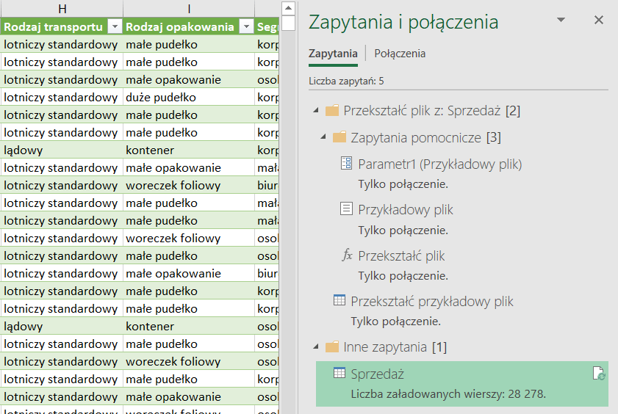The width and height of the screenshot is (618, 414).
Task: Collapse the Przekształć plik z: Sprzedaż group
Action: pos(316,111)
